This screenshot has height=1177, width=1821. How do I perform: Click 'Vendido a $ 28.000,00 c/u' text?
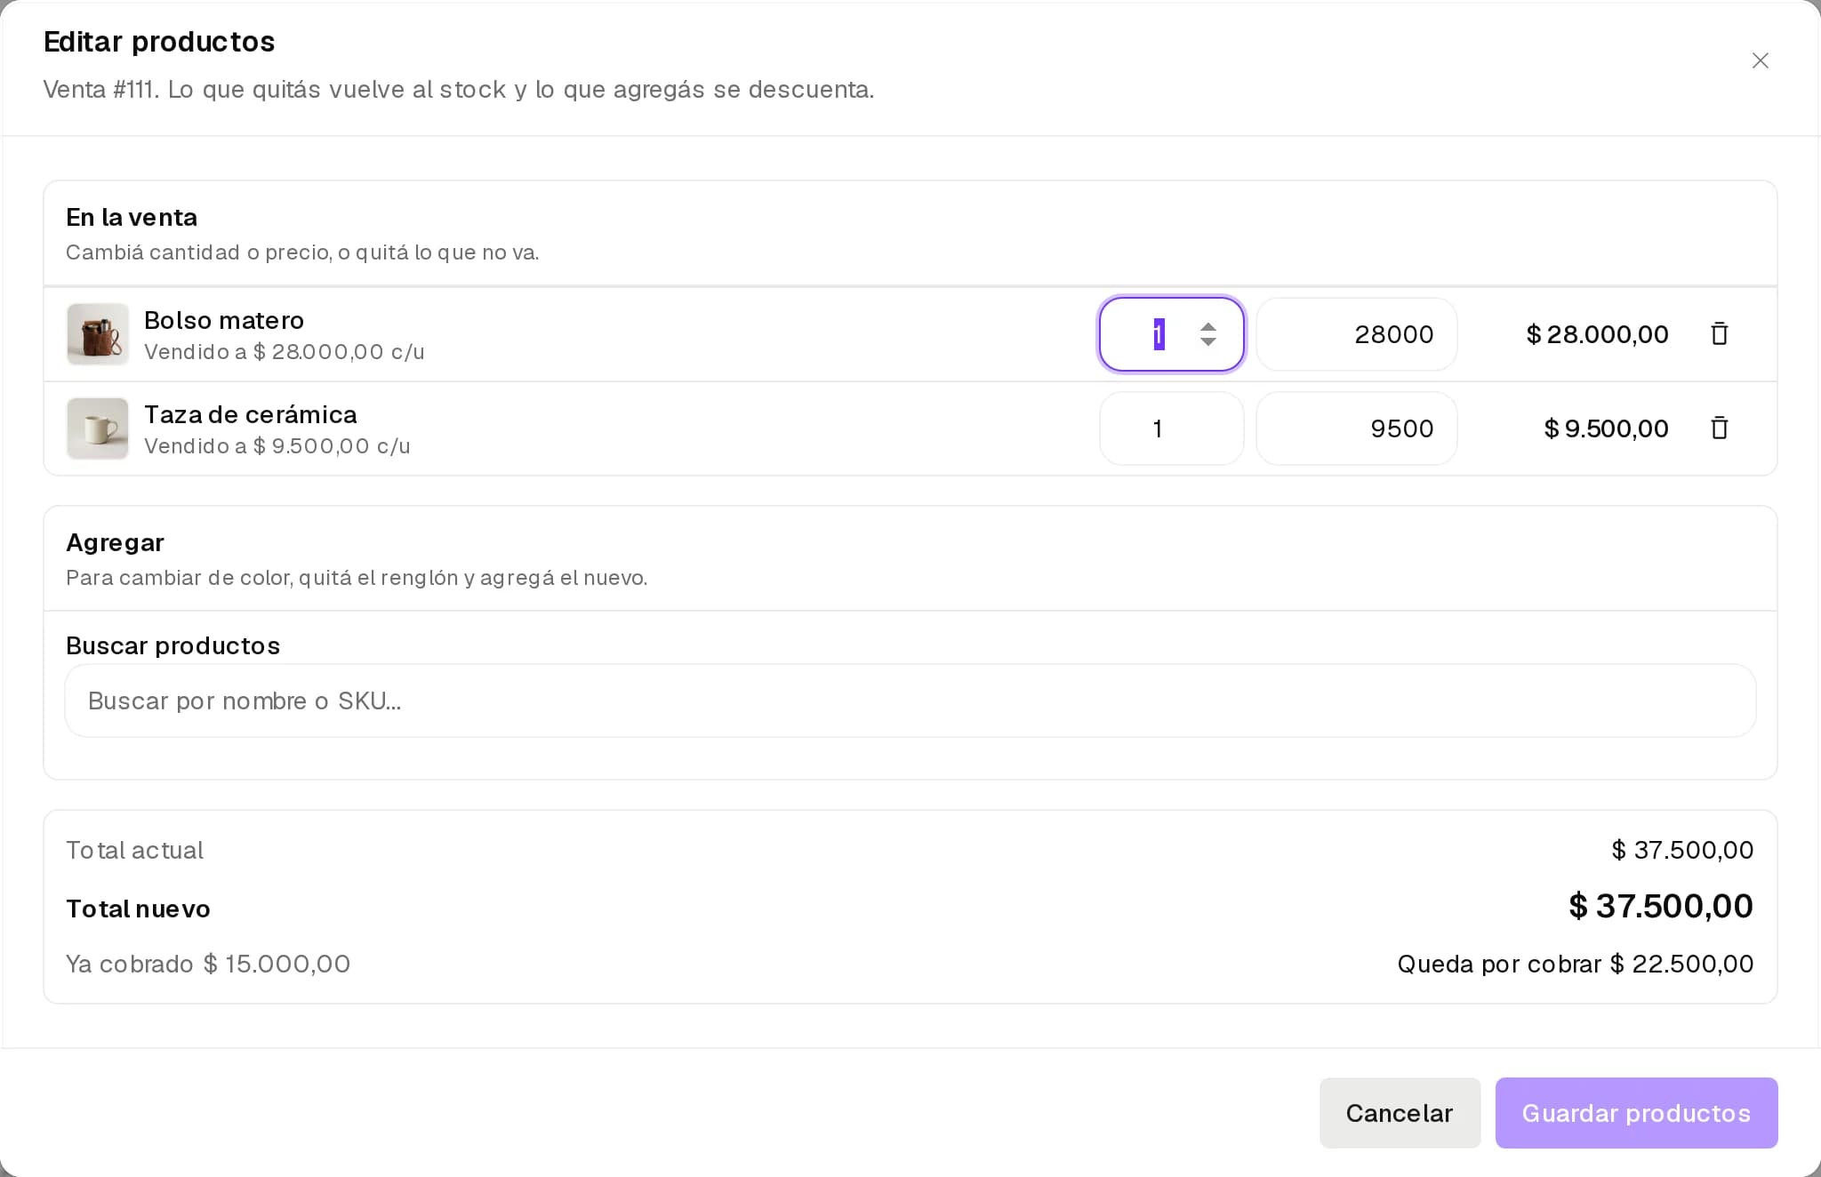[285, 352]
